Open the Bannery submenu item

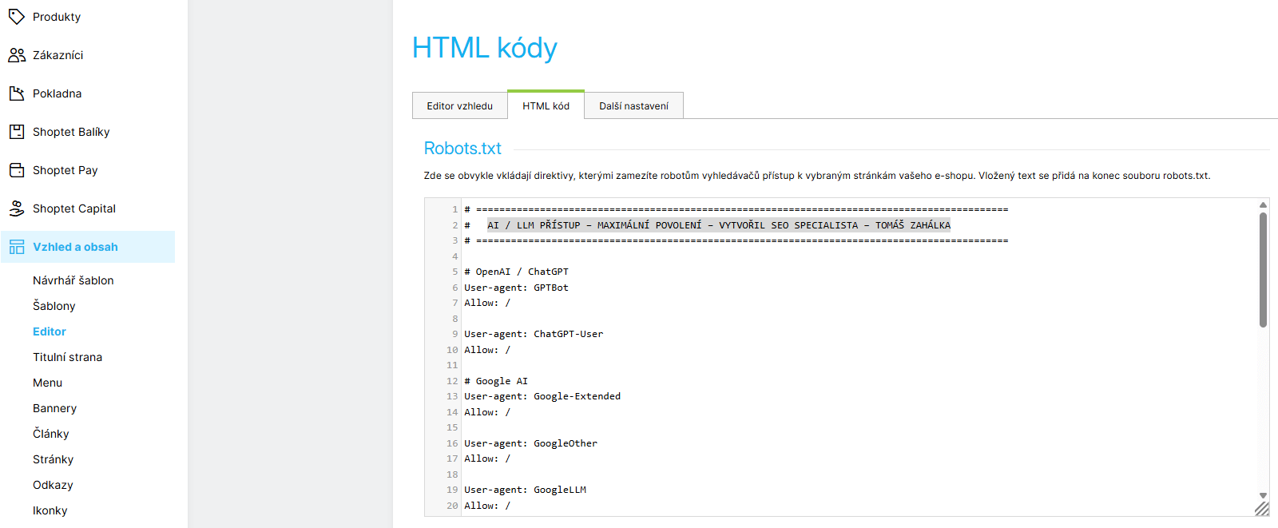click(55, 408)
